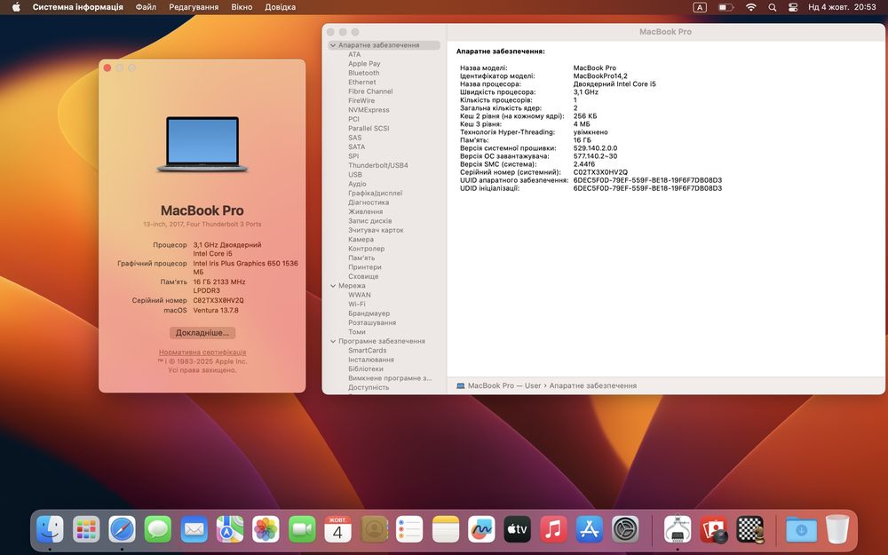Select Брандмауер in sidebar

[369, 313]
